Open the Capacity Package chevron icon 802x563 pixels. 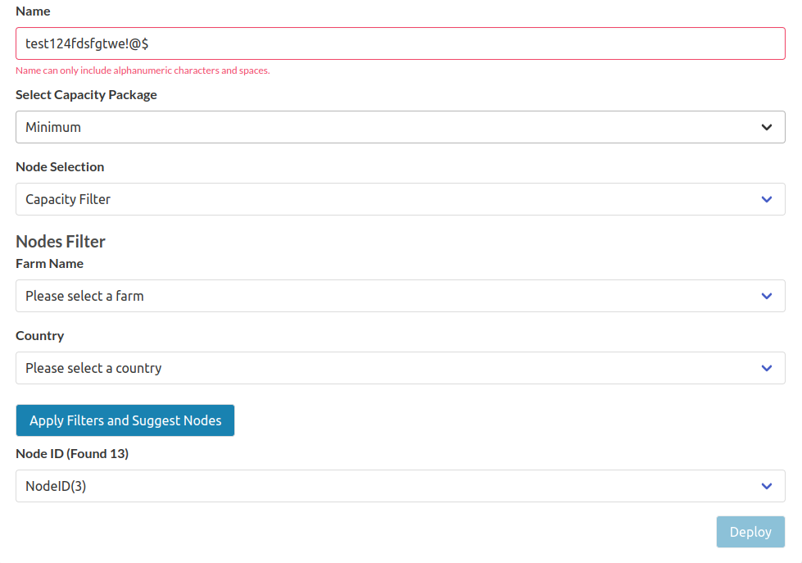pyautogui.click(x=767, y=127)
